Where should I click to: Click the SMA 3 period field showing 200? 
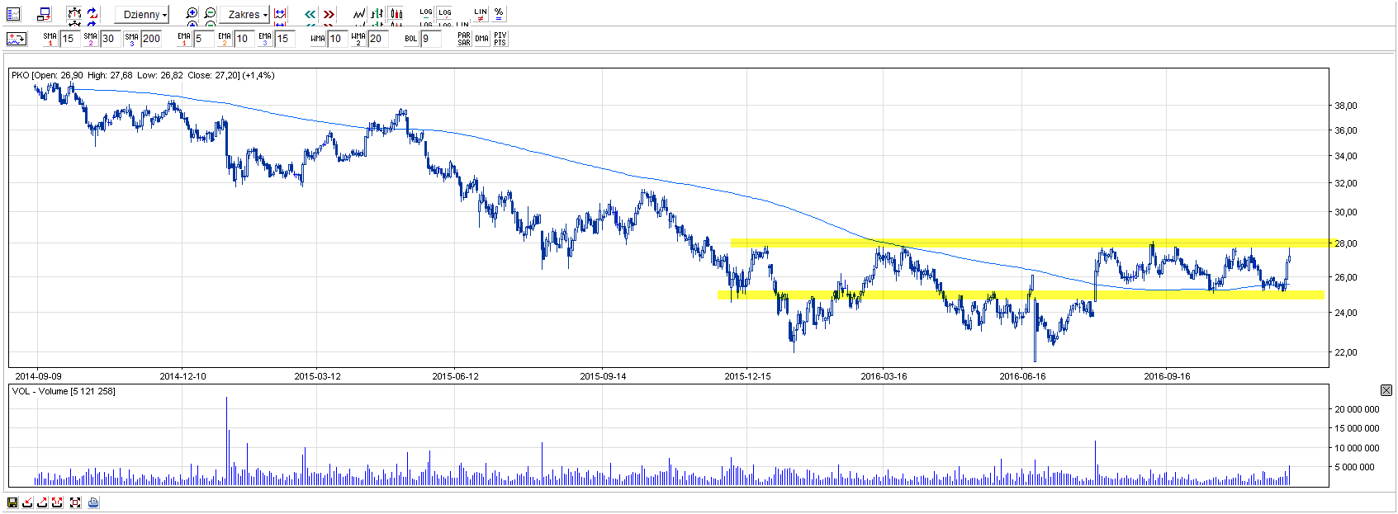coord(152,39)
